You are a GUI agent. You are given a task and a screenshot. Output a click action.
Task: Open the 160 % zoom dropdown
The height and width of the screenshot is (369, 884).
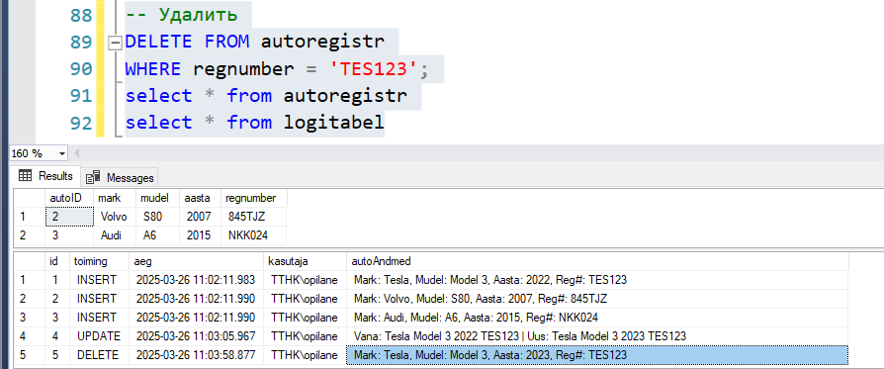[61, 153]
